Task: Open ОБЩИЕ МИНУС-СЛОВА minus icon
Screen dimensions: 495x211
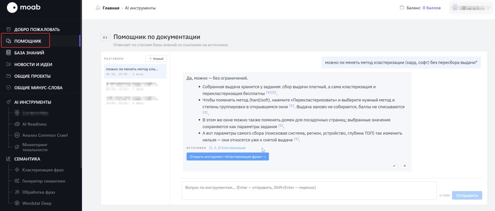Action: [9, 88]
